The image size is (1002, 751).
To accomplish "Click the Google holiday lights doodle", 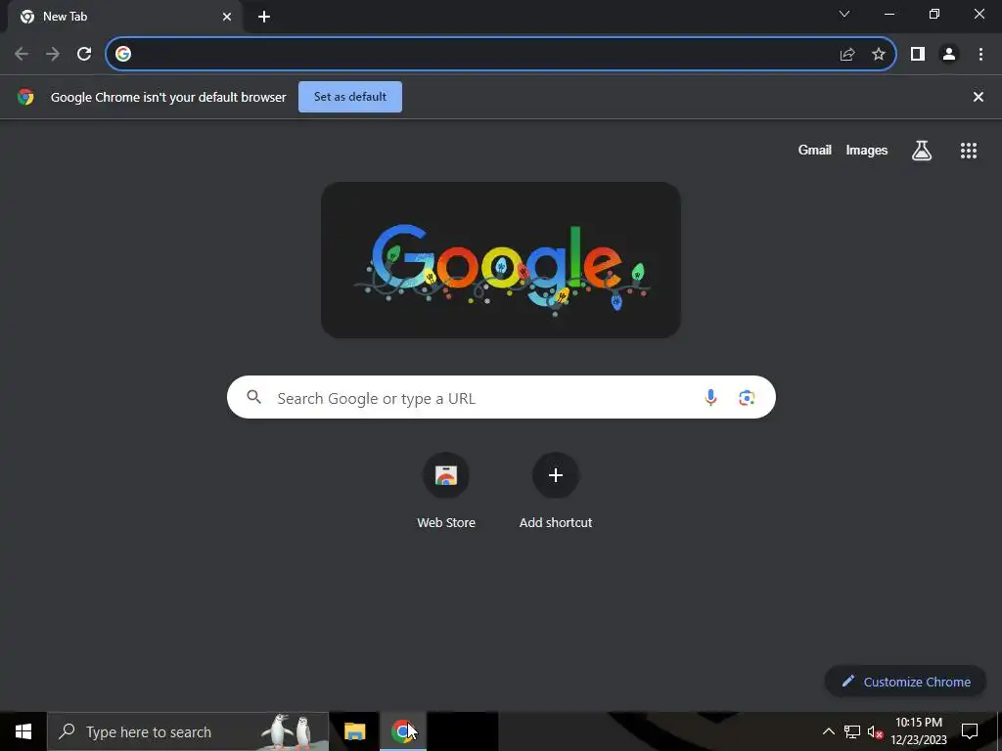I will 501,260.
